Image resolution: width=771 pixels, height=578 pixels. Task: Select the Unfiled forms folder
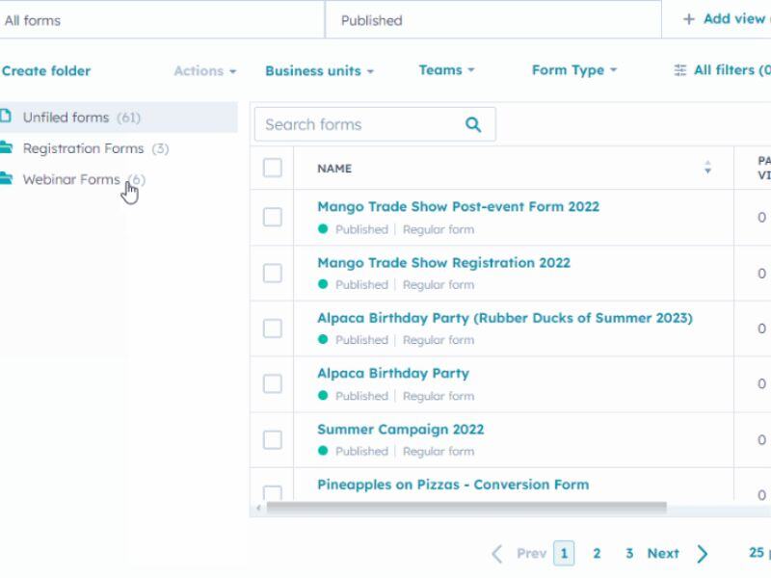(119, 117)
